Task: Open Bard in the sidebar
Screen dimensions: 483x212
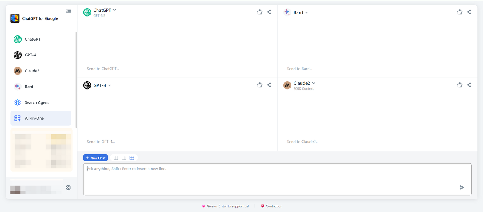Action: [x=41, y=87]
